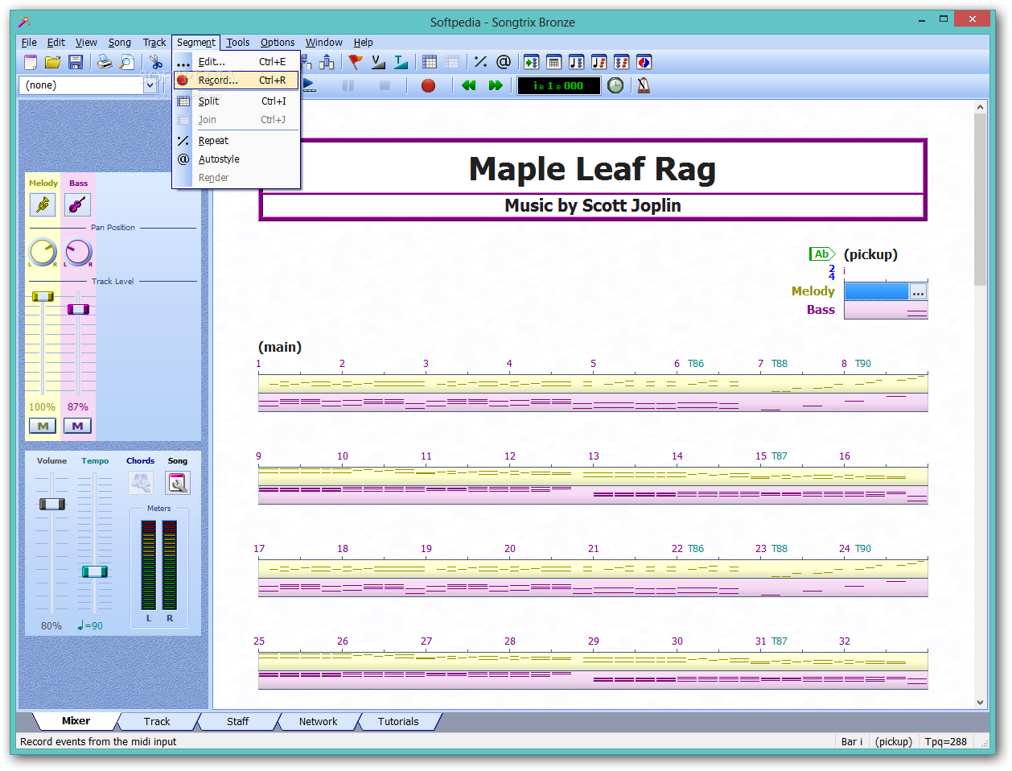Switch to the Staff tab

pyautogui.click(x=237, y=721)
